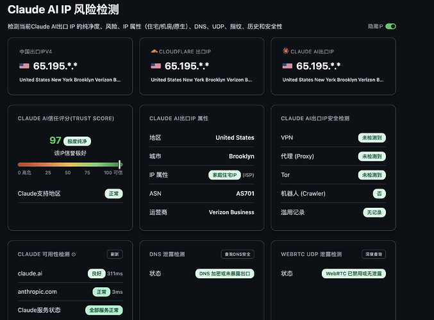Click the anthropic.com row label

click(x=37, y=292)
